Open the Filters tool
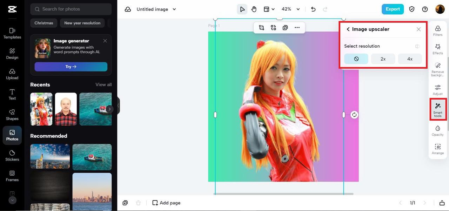The width and height of the screenshot is (449, 211). (x=438, y=30)
